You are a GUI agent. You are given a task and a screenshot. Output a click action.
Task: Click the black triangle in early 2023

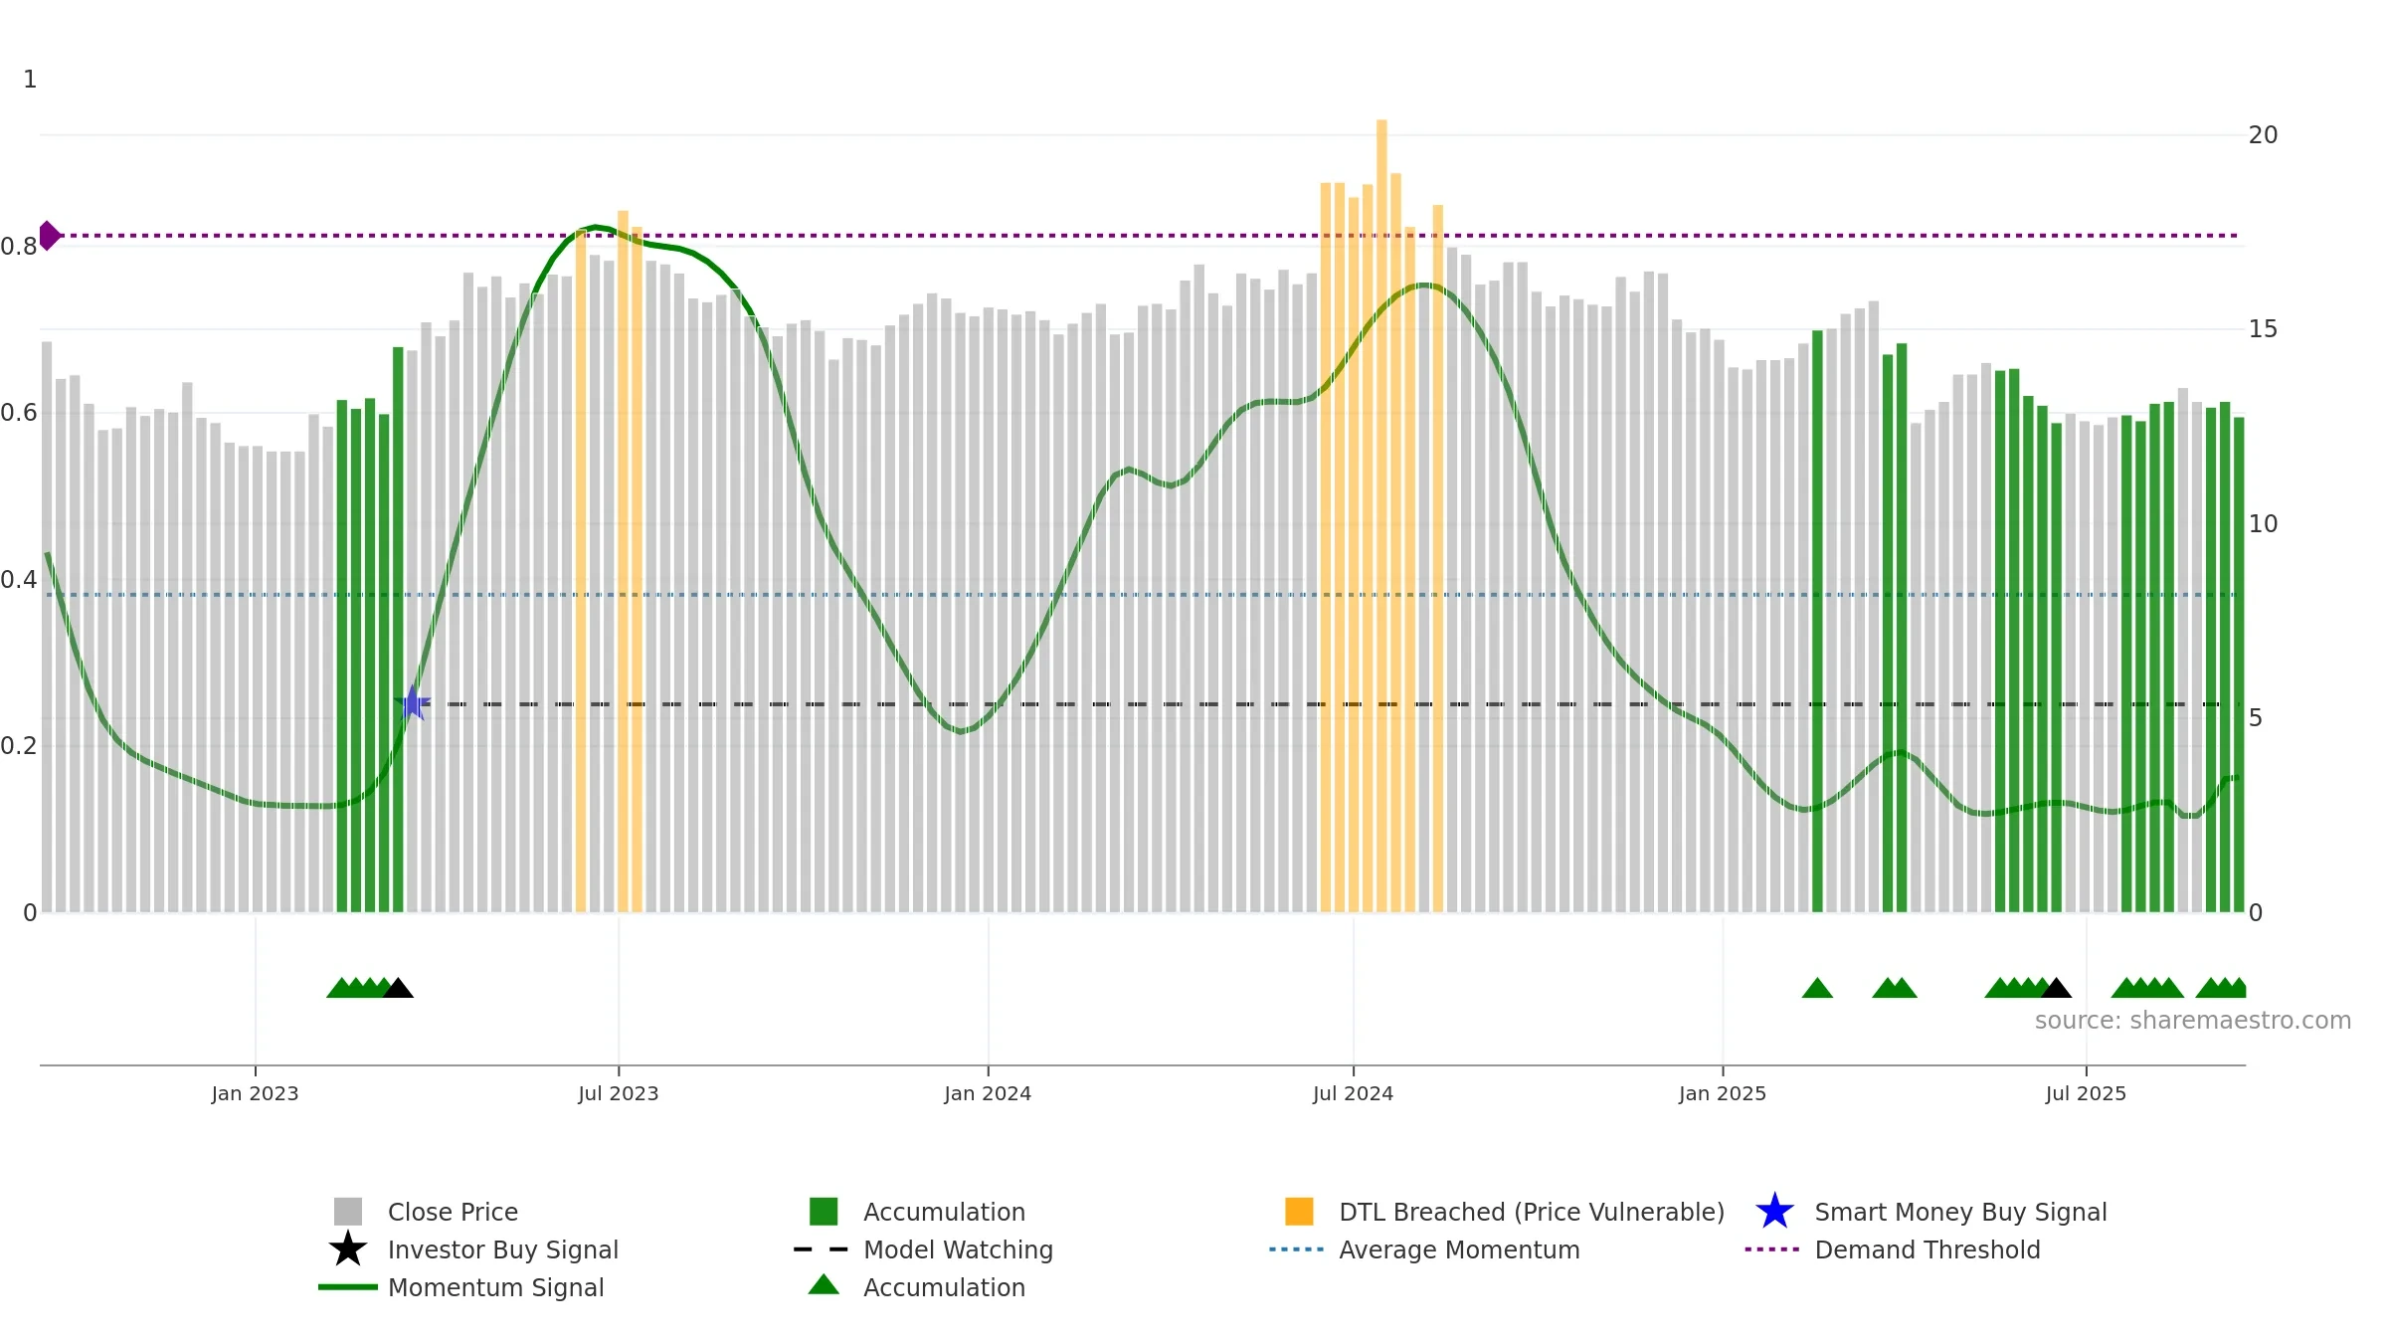[x=398, y=988]
